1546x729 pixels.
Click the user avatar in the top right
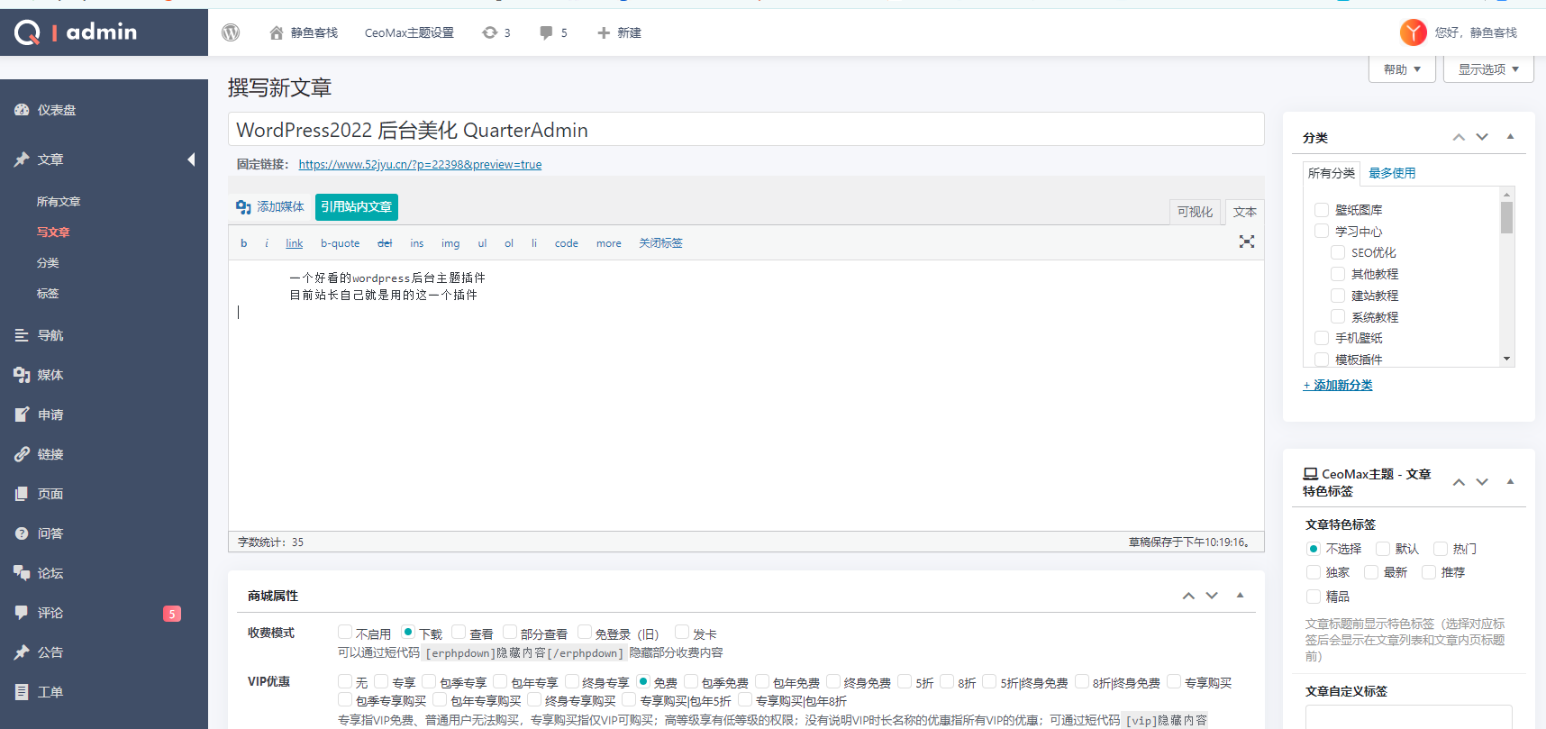[1412, 32]
